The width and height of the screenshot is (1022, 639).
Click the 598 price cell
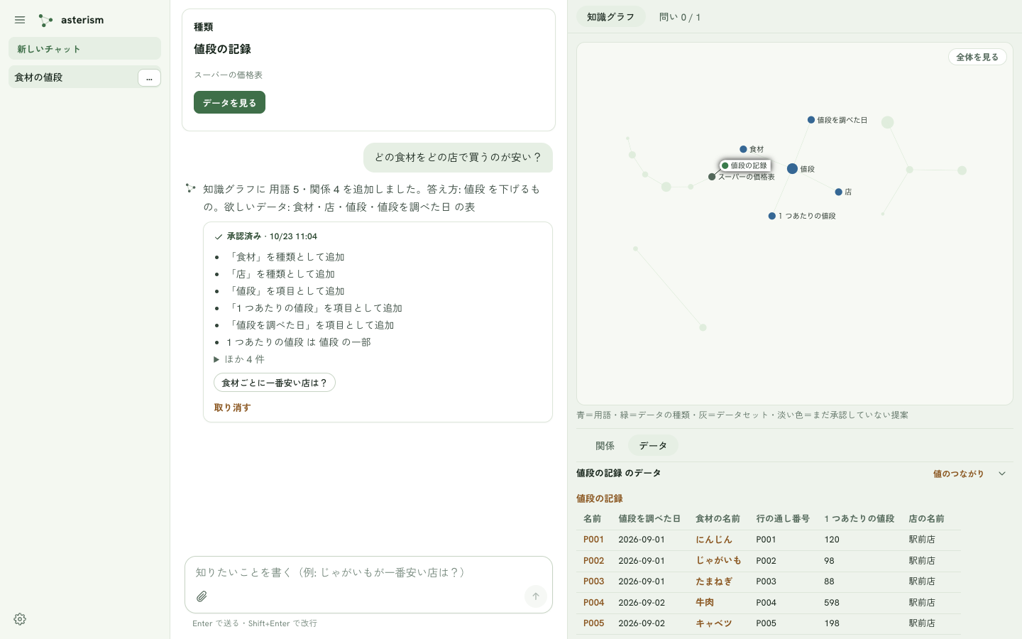(832, 603)
